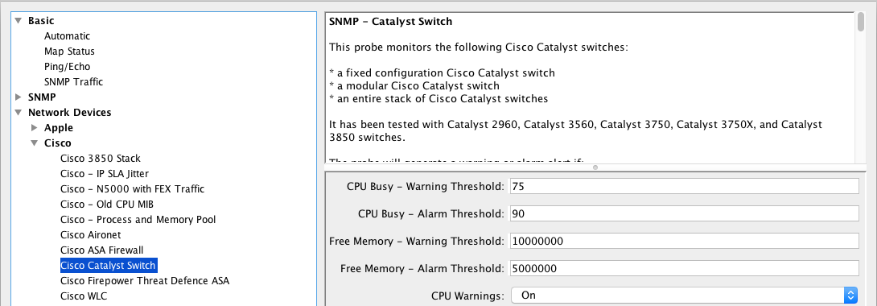Click the CPU Warnings label
The image size is (877, 306).
pos(467,296)
